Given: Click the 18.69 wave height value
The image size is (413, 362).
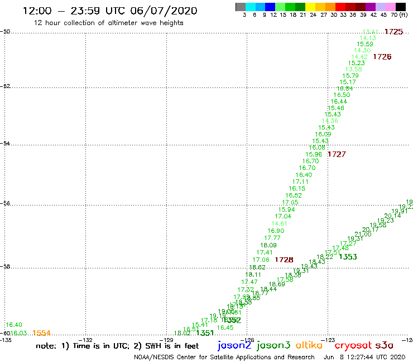Looking at the screenshot, I should pos(277,284).
